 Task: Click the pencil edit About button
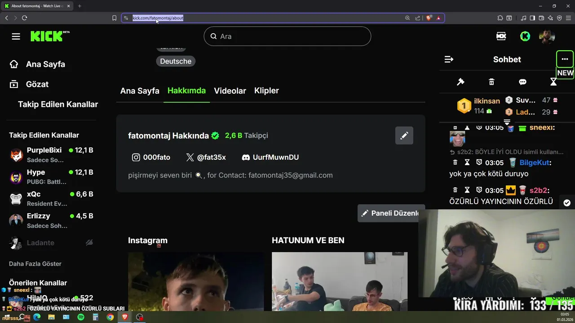click(404, 135)
